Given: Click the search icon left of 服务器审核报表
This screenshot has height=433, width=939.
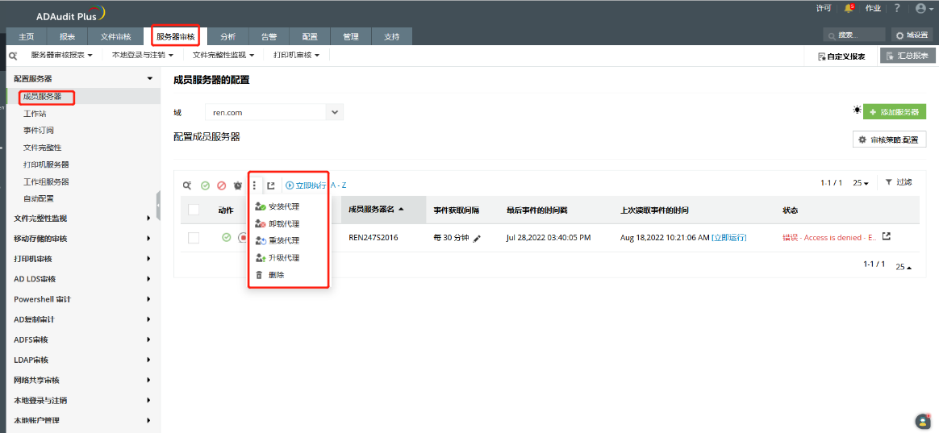Looking at the screenshot, I should [x=13, y=55].
